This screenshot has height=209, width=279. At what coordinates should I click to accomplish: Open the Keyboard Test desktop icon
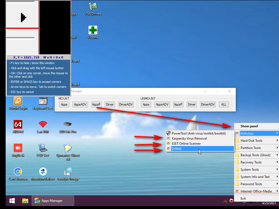click(43, 103)
